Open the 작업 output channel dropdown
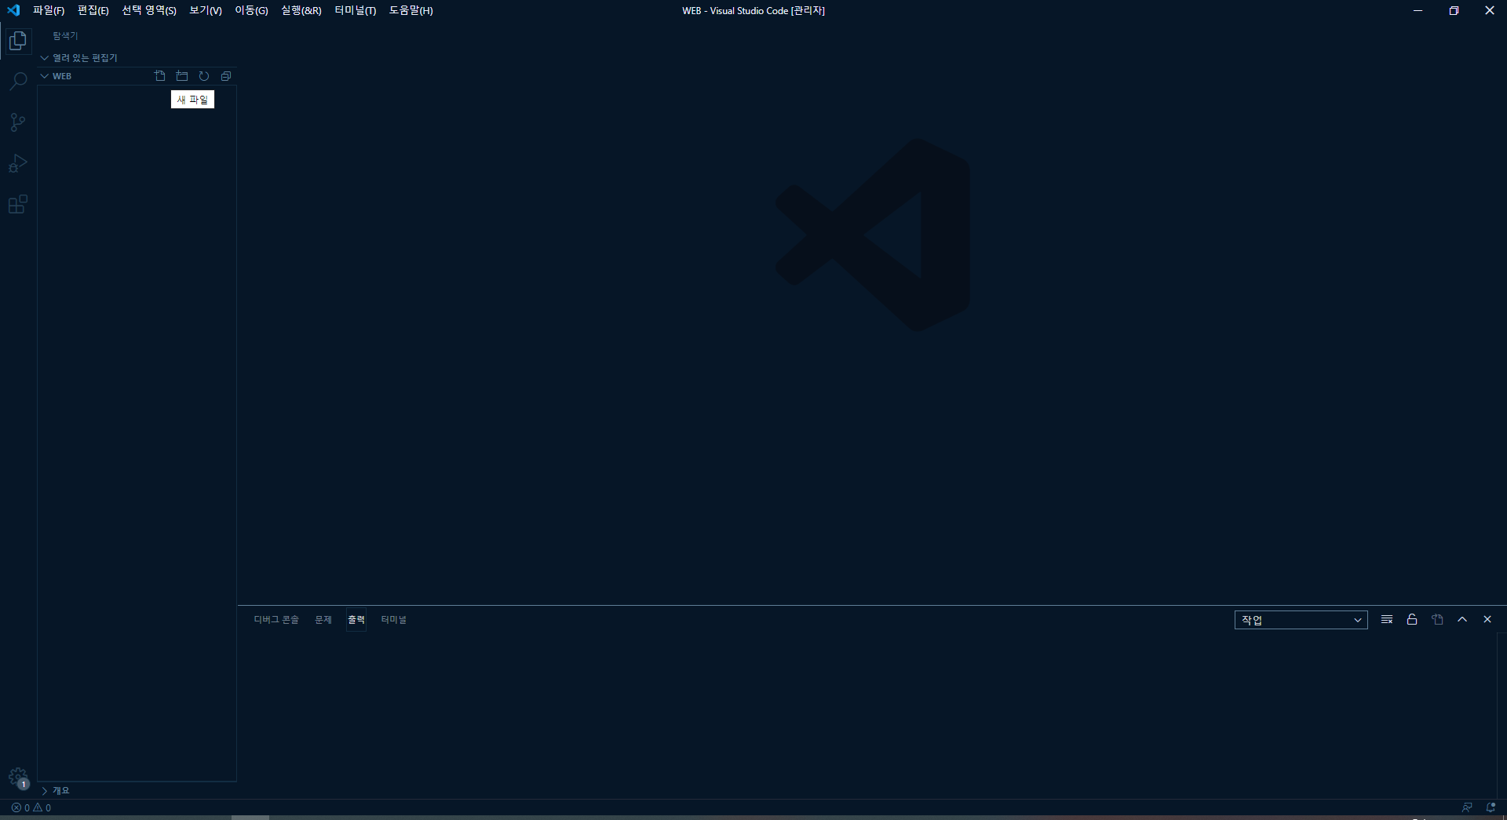 coord(1301,620)
